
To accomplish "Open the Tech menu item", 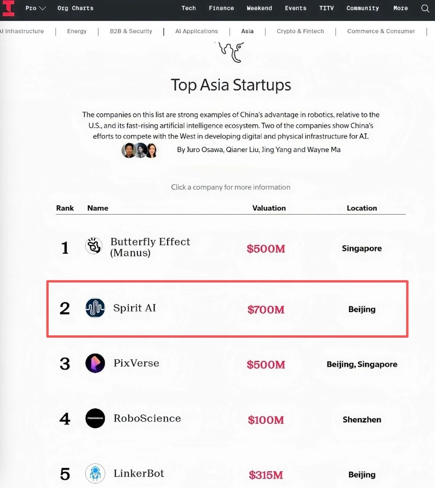I will [x=189, y=8].
